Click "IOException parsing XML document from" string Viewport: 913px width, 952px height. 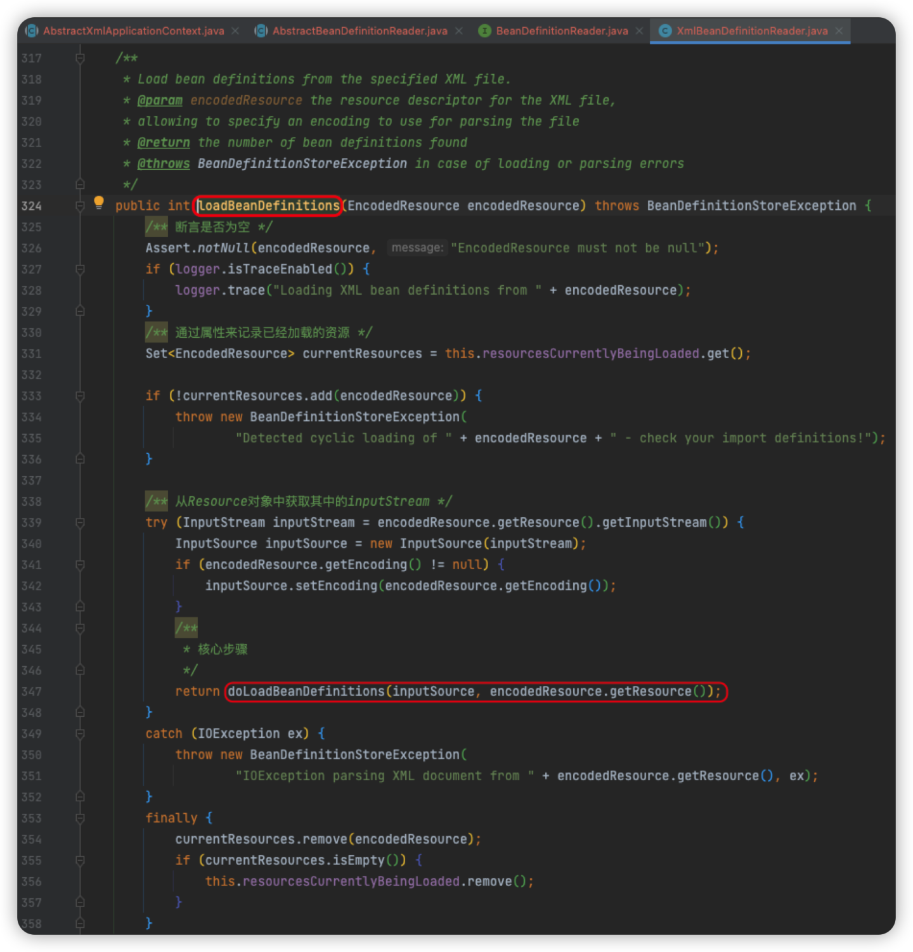tap(385, 776)
